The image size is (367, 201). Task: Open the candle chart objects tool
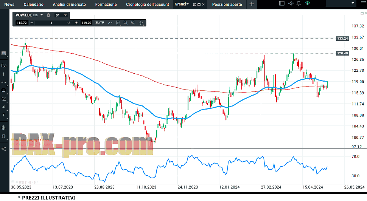click(3, 128)
